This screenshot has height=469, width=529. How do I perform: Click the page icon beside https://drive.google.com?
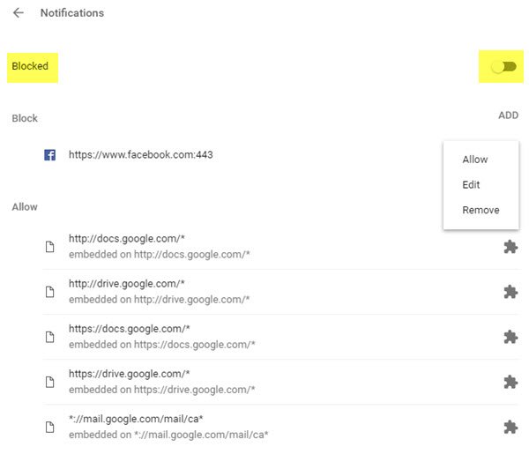tap(50, 382)
